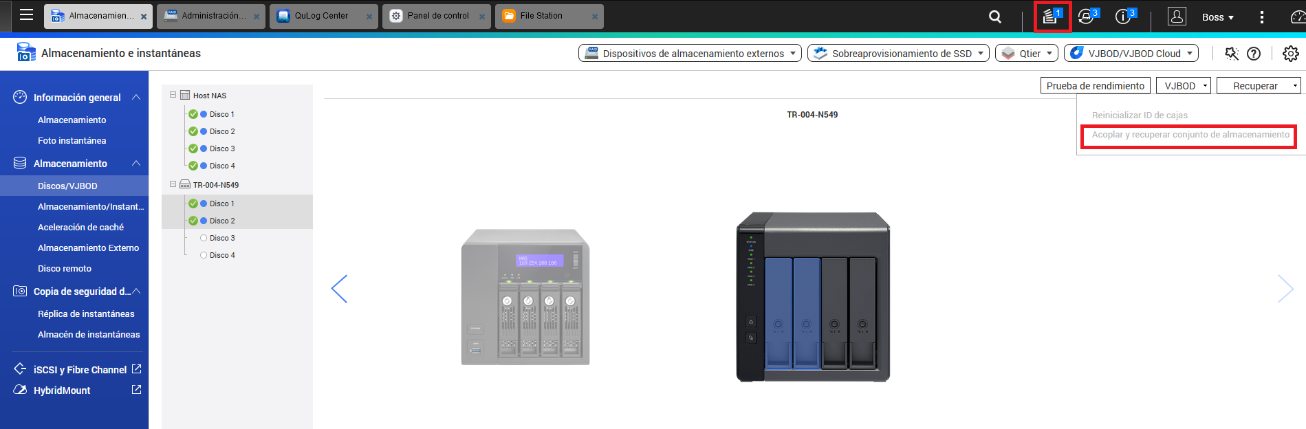Select Acoplar y recuperar conjunto de almacenamiento
This screenshot has height=429, width=1306.
pyautogui.click(x=1190, y=135)
